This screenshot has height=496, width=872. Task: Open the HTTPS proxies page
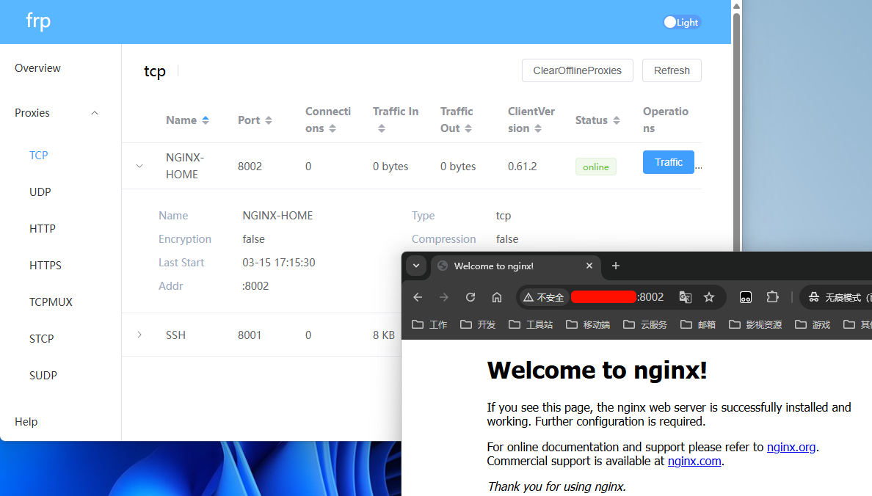tap(46, 266)
